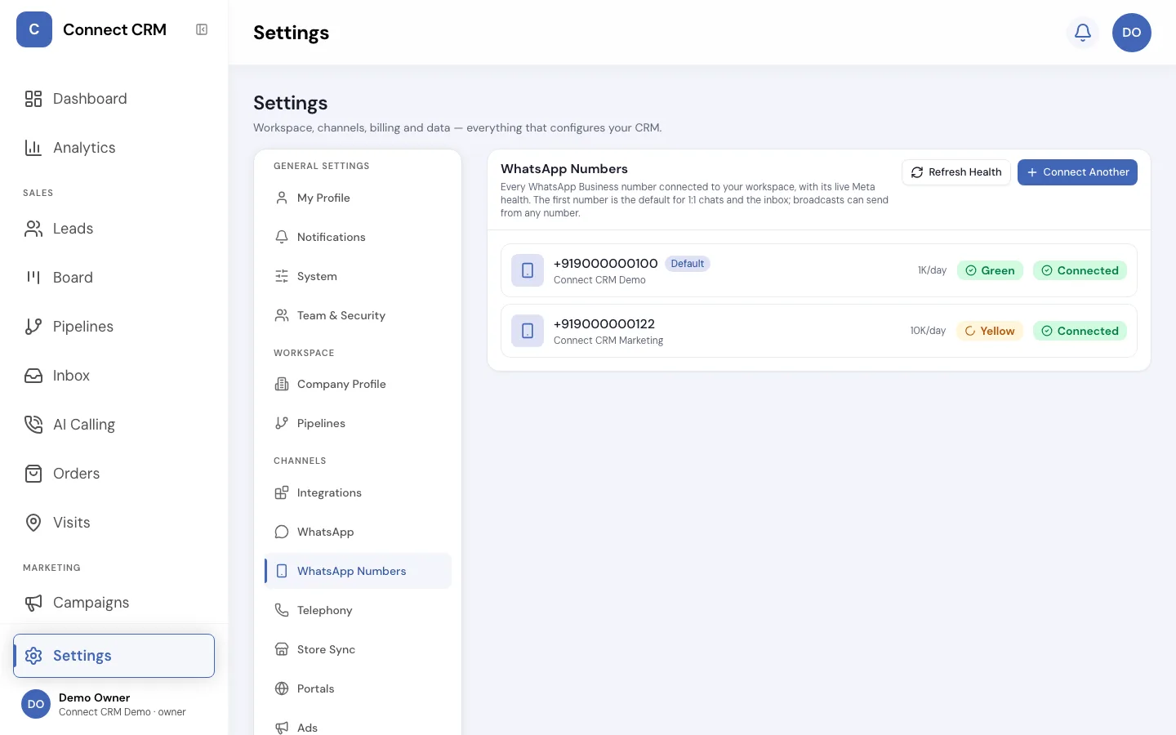Click the 10K/day limit text
This screenshot has width=1176, height=735.
[x=928, y=331]
